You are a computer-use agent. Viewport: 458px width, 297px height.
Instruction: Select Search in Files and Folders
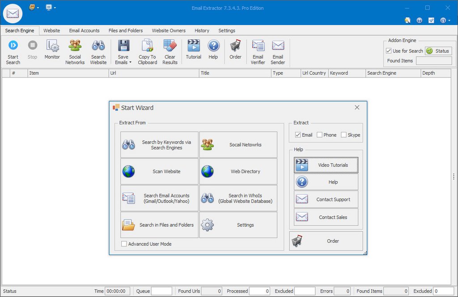[160, 225]
